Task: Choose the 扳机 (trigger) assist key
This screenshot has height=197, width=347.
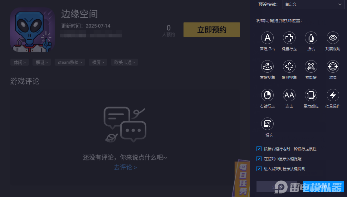Action: coord(311,37)
